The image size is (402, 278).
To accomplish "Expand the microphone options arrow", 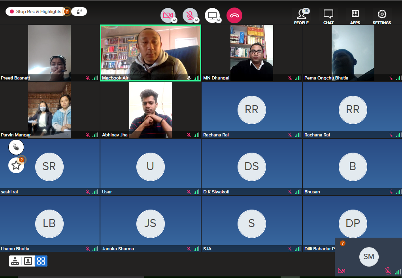I will coord(196,20).
